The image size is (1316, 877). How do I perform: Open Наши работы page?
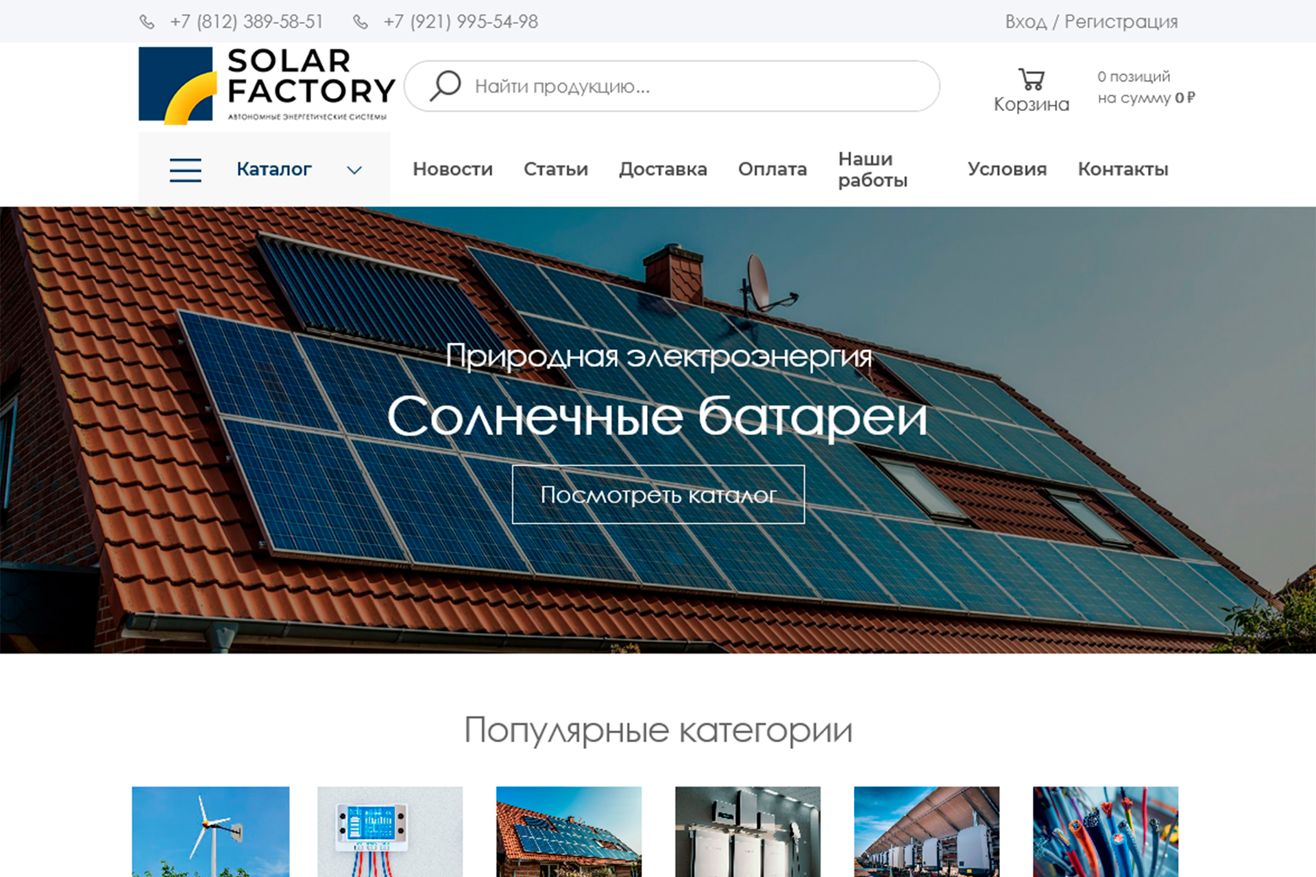pos(873,169)
